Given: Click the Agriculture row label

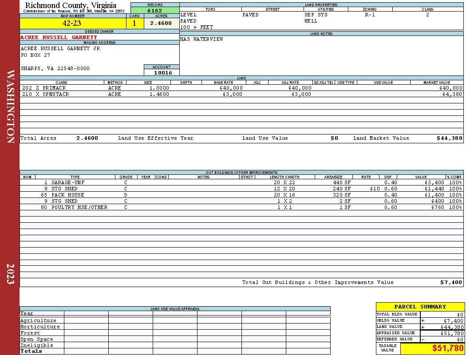Looking at the screenshot, I should tap(38, 320).
